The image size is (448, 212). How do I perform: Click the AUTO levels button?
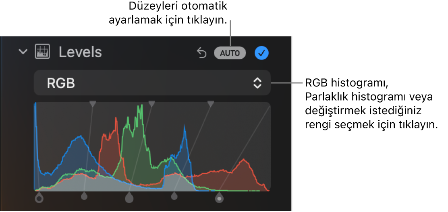(x=230, y=53)
